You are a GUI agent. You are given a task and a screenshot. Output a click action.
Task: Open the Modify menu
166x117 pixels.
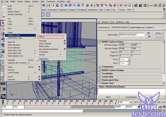click(x=13, y=2)
